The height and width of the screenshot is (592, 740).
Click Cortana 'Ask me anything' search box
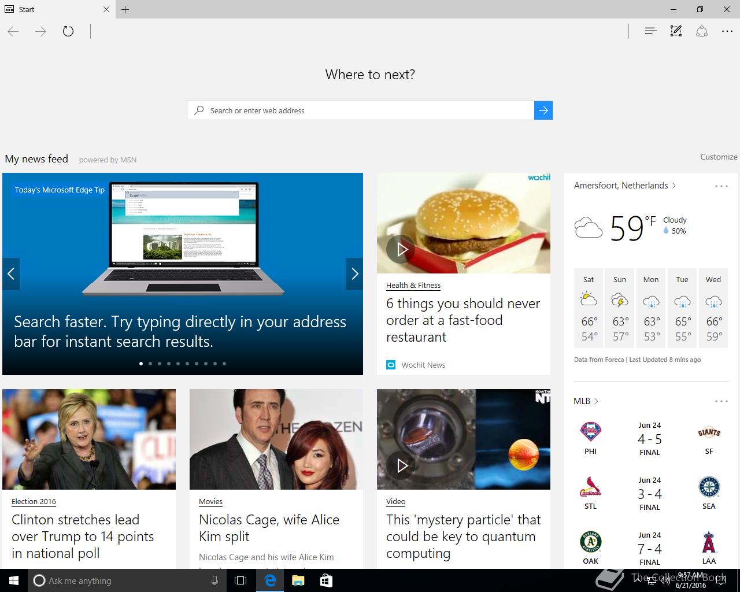[127, 580]
